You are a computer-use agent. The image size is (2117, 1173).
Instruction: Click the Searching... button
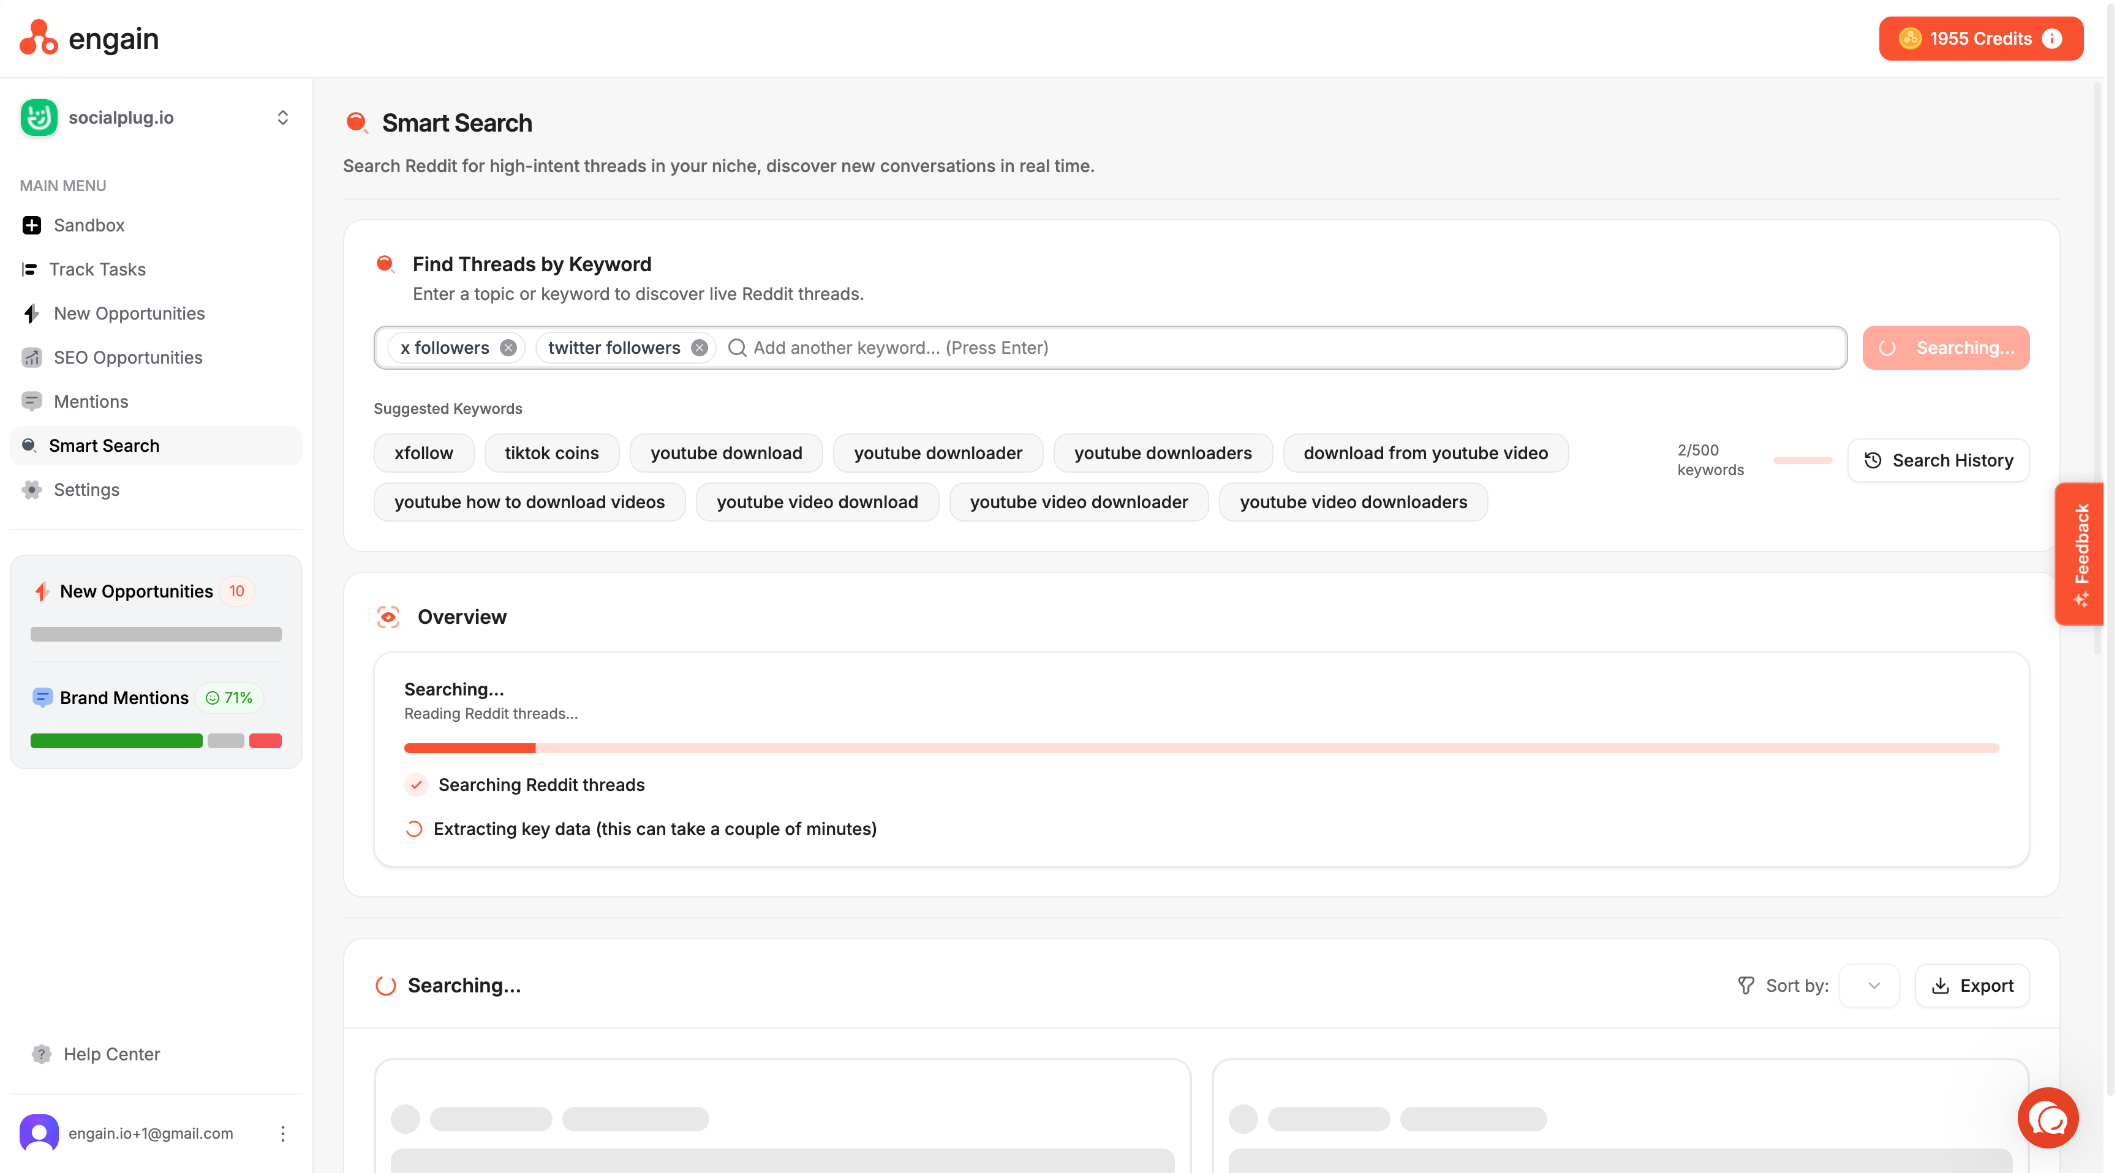point(1946,348)
